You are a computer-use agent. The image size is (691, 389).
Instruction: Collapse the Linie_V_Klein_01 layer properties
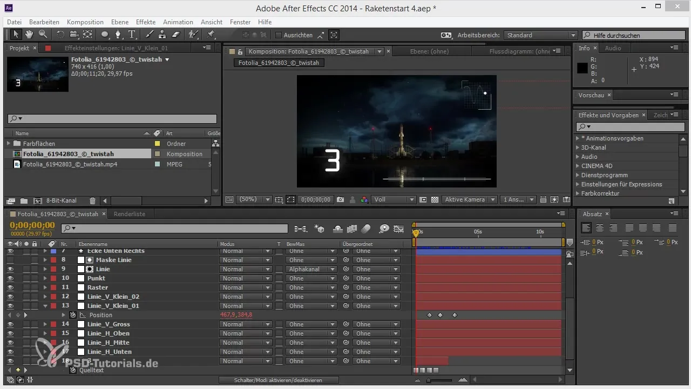[45, 306]
